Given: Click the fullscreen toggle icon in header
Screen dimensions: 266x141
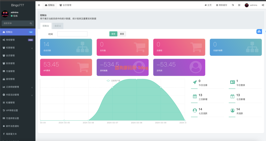Looking at the screenshot, I should click(x=239, y=5).
